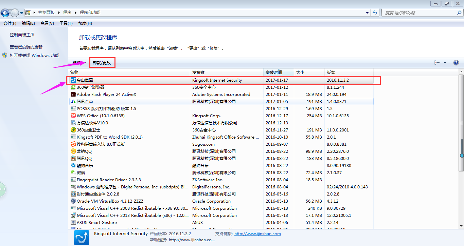Screen dimensions: 464x246
Task: Click the Kingsoft Internet Security details icon
Action: point(82,238)
